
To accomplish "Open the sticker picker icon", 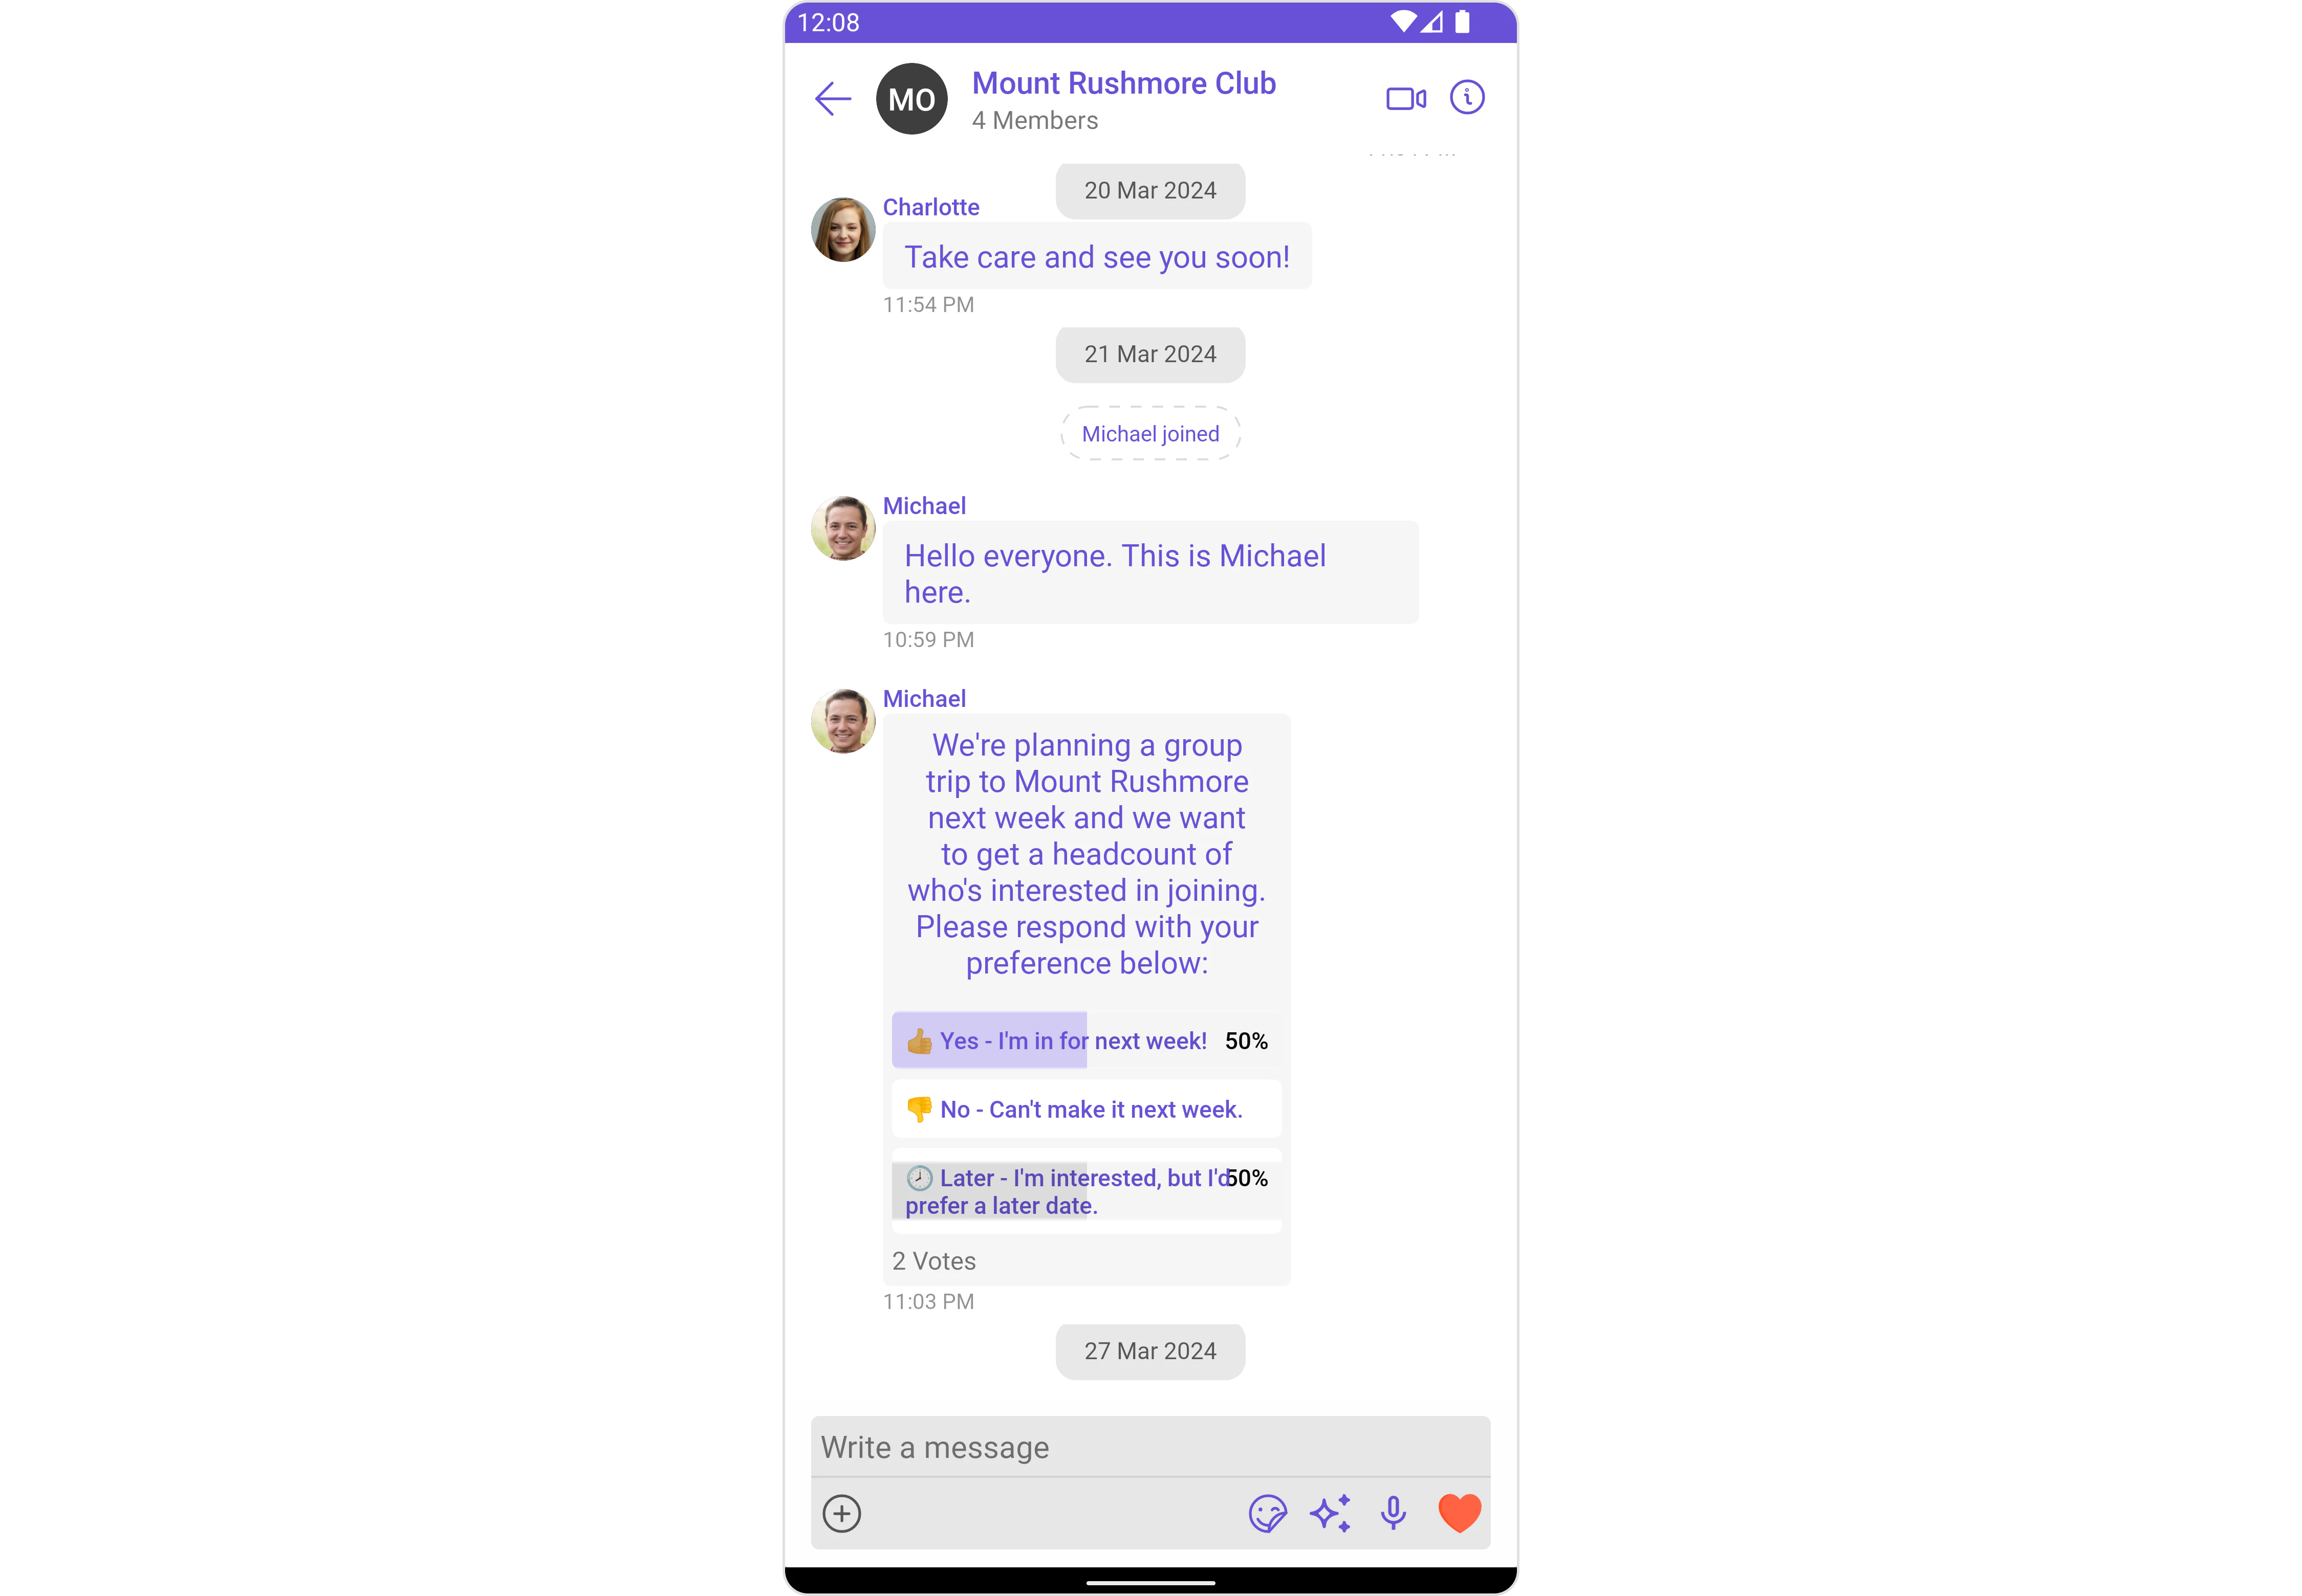I will pyautogui.click(x=1268, y=1513).
